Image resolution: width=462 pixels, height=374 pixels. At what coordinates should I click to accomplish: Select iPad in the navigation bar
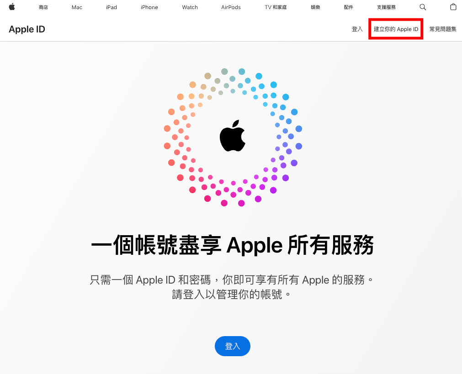(x=112, y=7)
